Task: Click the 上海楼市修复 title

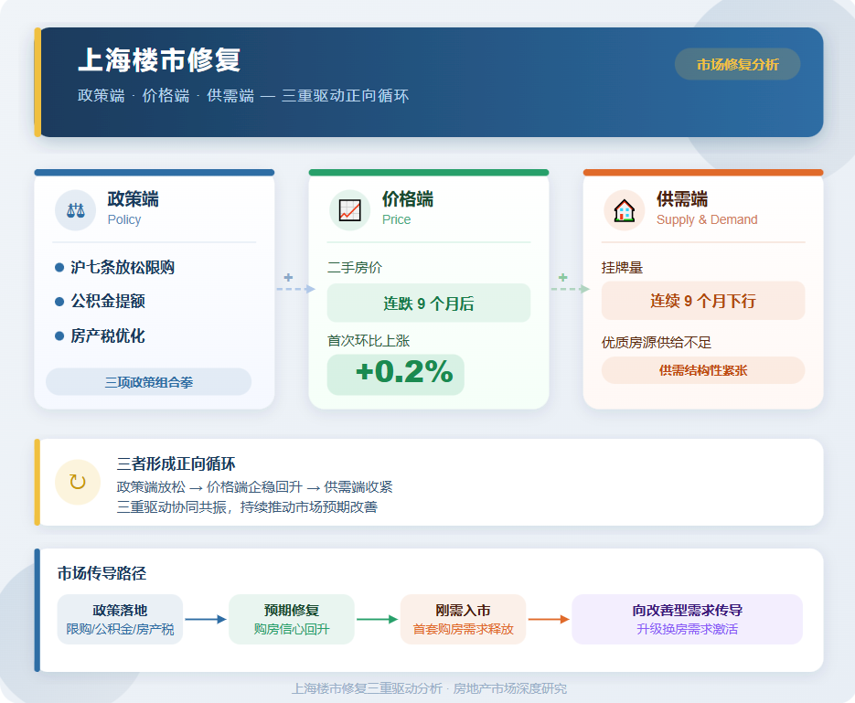Action: pos(159,60)
